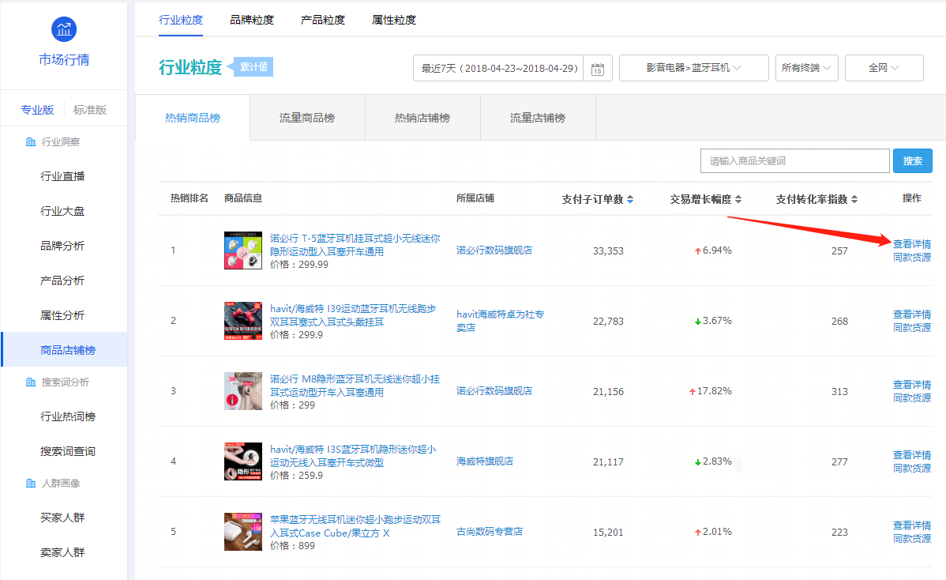Viewport: 946px width, 580px height.
Task: Open thumbnail of havit I3S earphone
Action: tap(243, 461)
